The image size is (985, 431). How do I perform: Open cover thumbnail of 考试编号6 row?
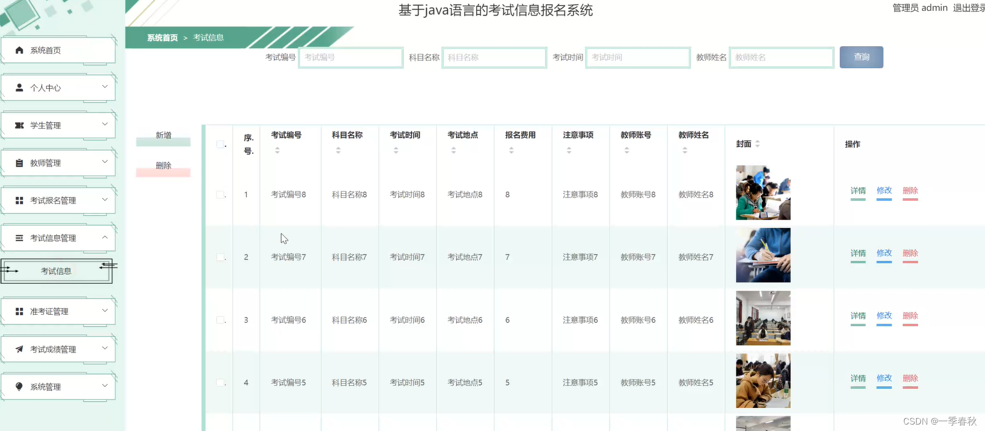[x=763, y=318]
